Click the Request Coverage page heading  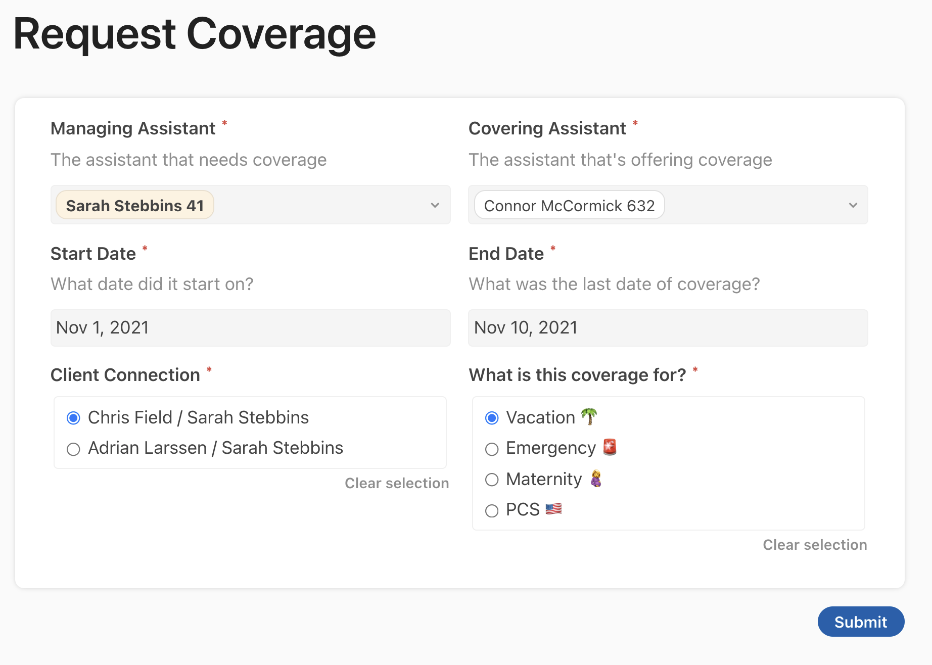click(195, 34)
